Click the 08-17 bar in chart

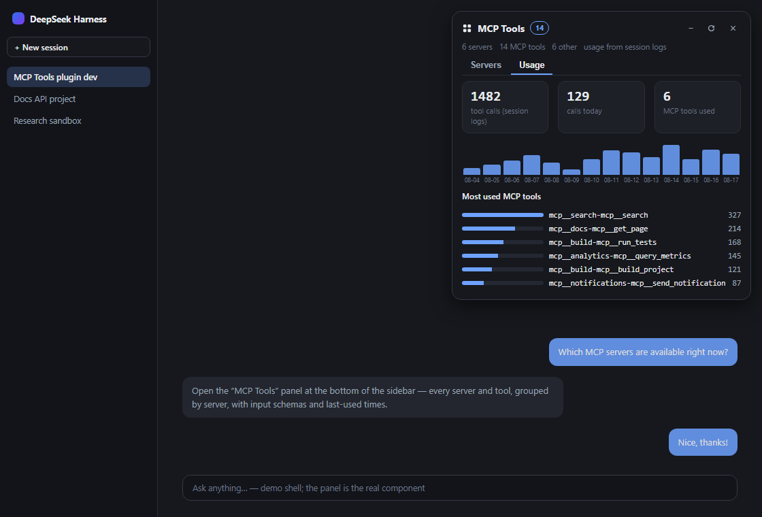[731, 164]
